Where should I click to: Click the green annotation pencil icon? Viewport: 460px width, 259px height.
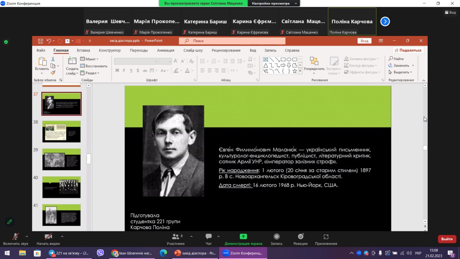click(x=10, y=222)
